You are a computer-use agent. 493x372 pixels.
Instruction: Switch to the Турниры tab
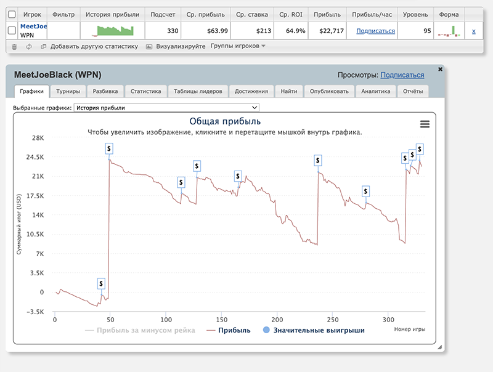(68, 91)
